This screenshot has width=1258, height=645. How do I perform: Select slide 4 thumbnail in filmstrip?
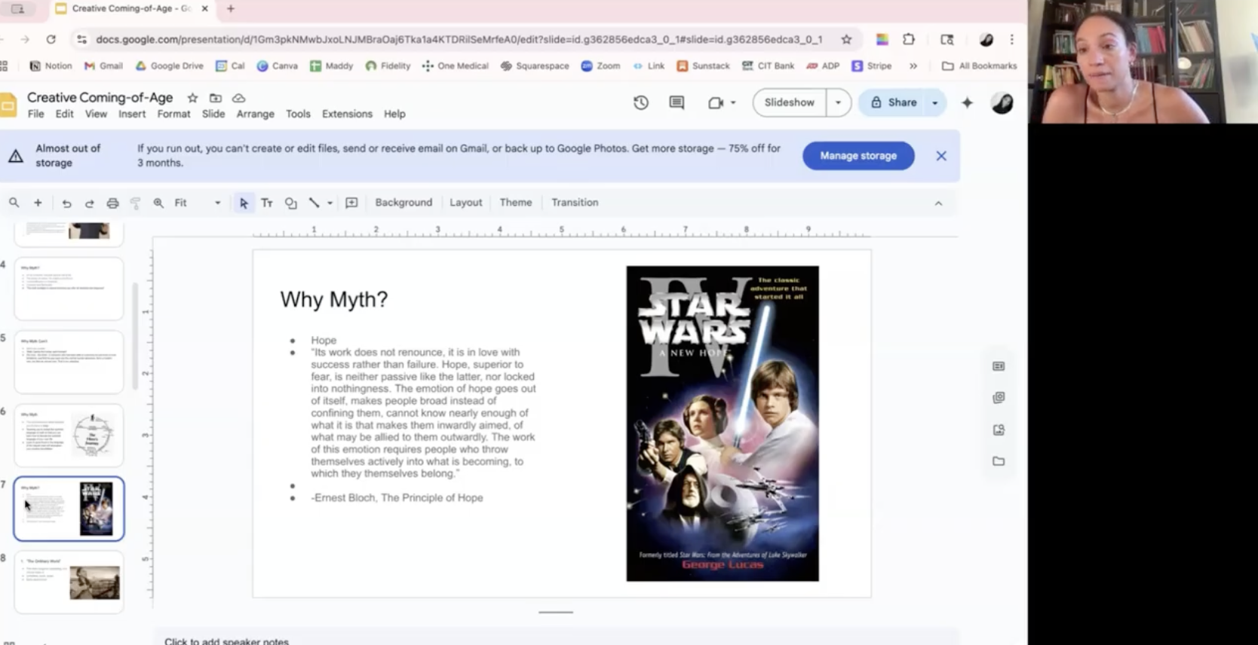click(69, 289)
